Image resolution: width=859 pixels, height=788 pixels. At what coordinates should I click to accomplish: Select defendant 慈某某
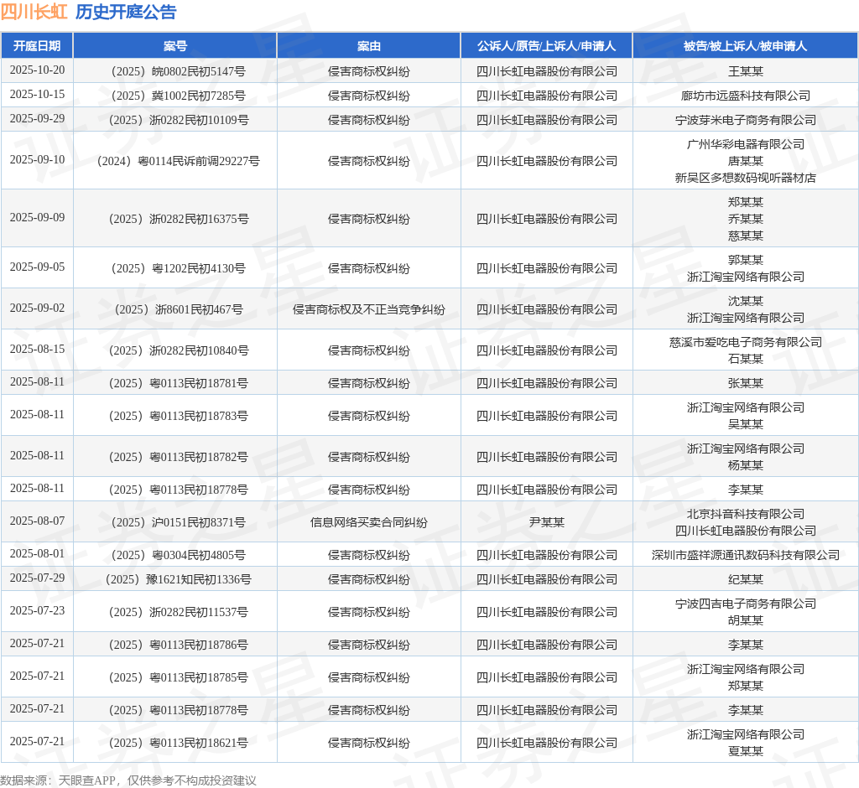pos(746,236)
